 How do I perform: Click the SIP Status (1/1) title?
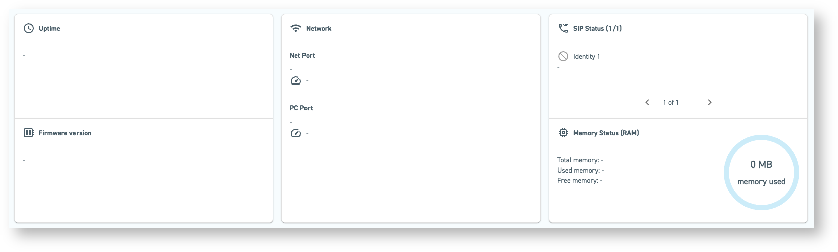[597, 28]
